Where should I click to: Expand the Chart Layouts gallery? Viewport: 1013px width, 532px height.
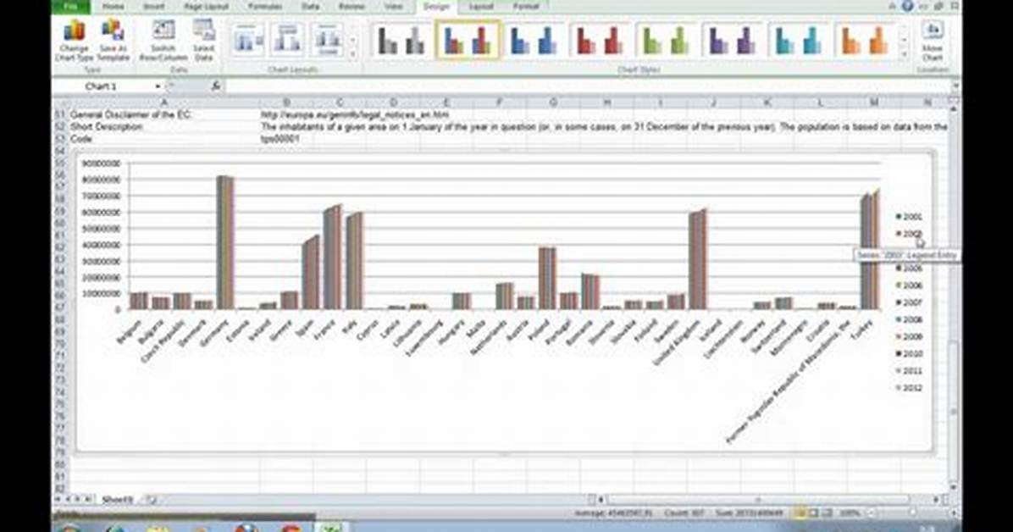pos(352,54)
